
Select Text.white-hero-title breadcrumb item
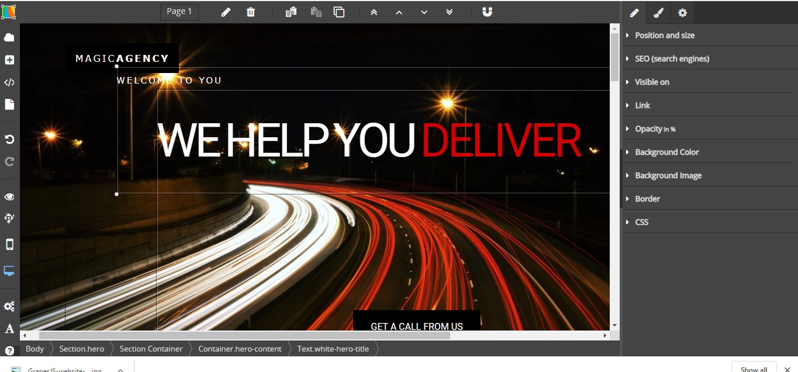coord(333,349)
